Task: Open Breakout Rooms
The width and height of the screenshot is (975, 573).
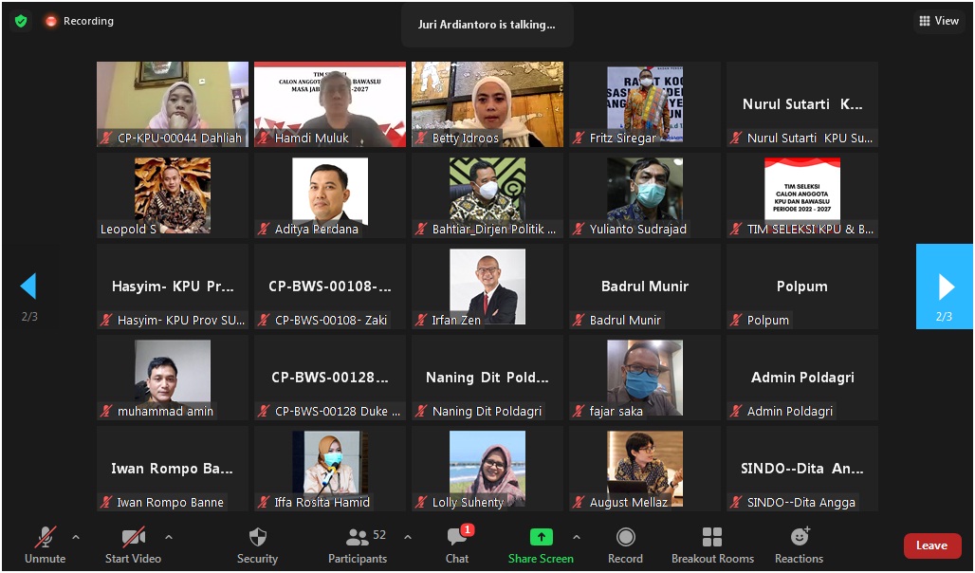Action: pos(712,545)
